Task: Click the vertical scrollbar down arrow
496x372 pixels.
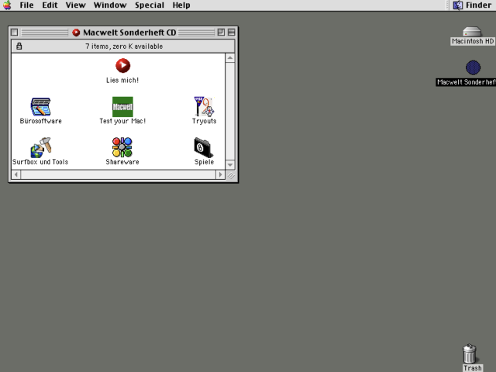Action: pyautogui.click(x=230, y=165)
